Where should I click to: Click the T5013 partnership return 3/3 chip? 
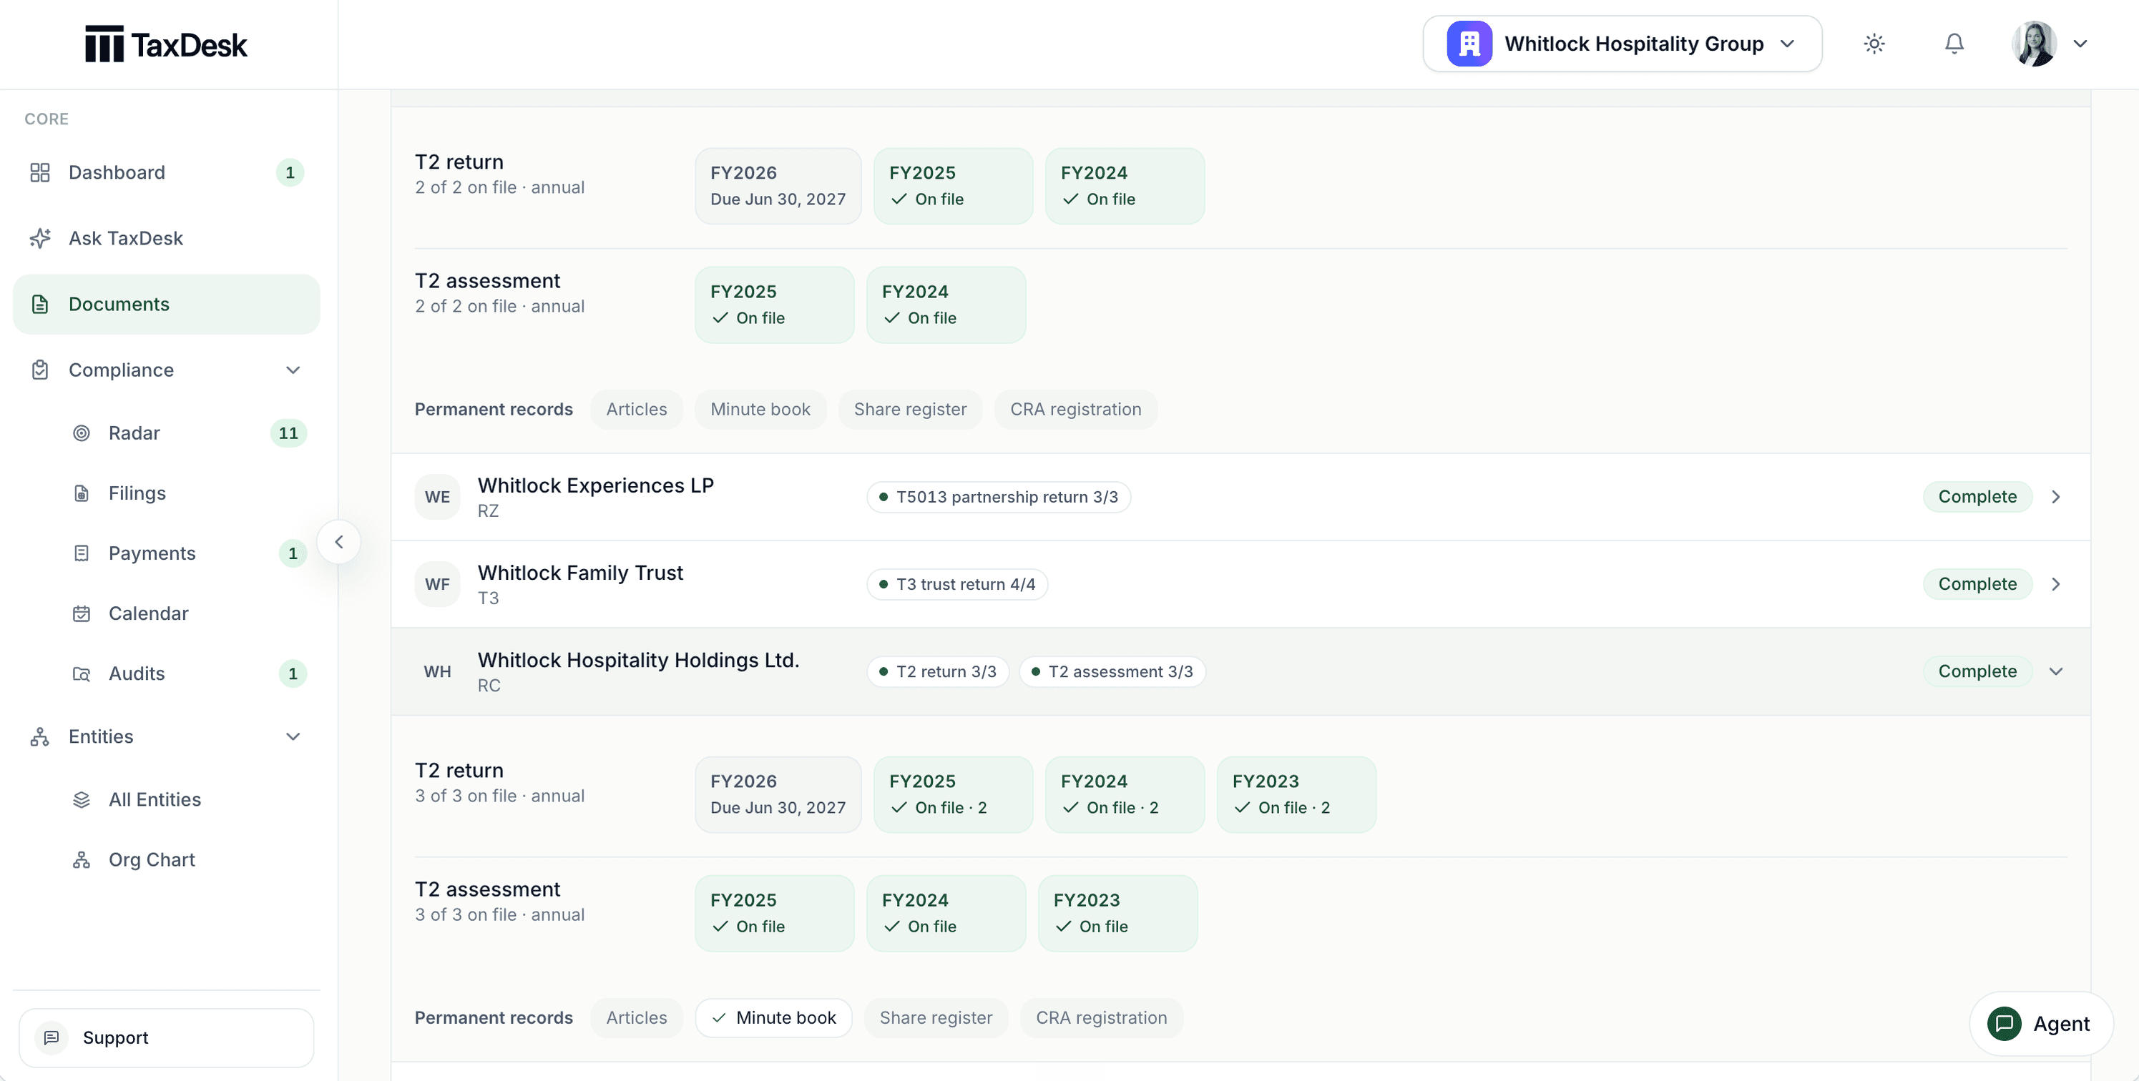pyautogui.click(x=998, y=497)
